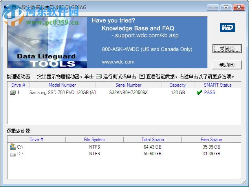Click NTFS in the D:\ row
249x187 pixels.
pyautogui.click(x=95, y=154)
